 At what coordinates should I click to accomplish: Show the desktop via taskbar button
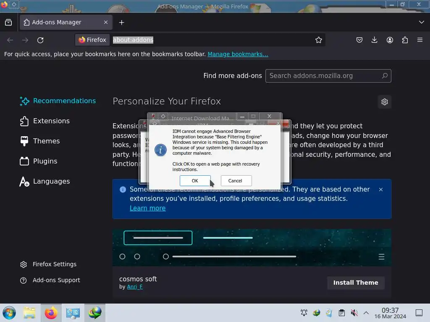point(419,313)
